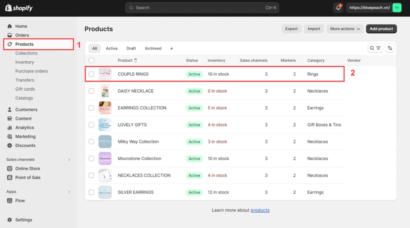Image resolution: width=410 pixels, height=228 pixels.
Task: Open Flow app in sidebar
Action: [x=20, y=200]
